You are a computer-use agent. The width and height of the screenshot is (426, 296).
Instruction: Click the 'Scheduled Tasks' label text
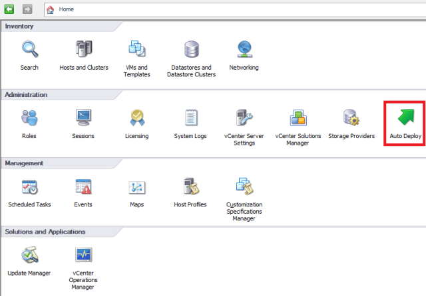[29, 204]
